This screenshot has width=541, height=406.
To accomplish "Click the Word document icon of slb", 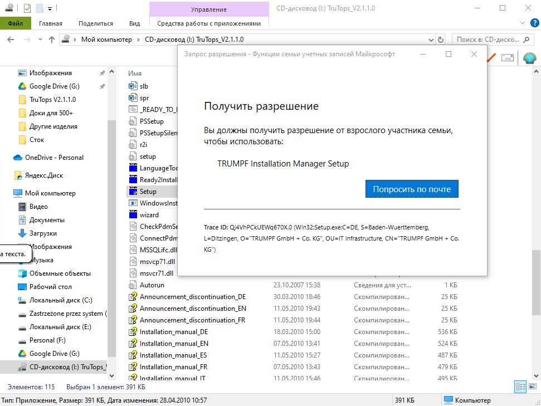I will 133,86.
